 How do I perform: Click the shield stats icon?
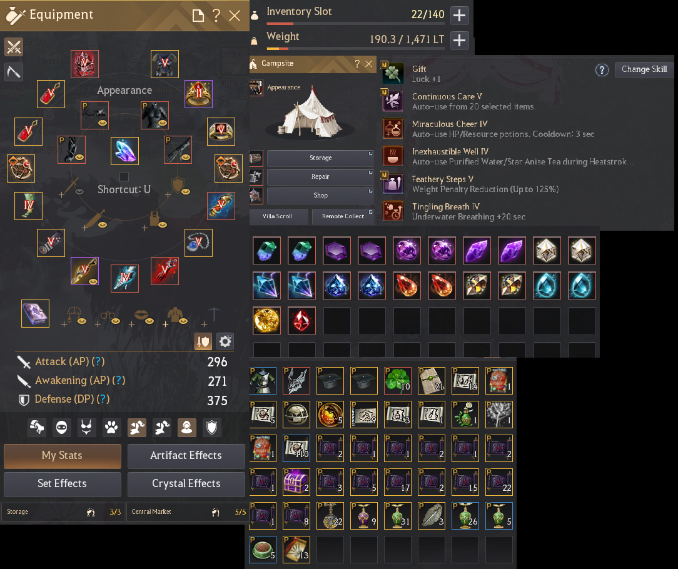click(x=212, y=428)
